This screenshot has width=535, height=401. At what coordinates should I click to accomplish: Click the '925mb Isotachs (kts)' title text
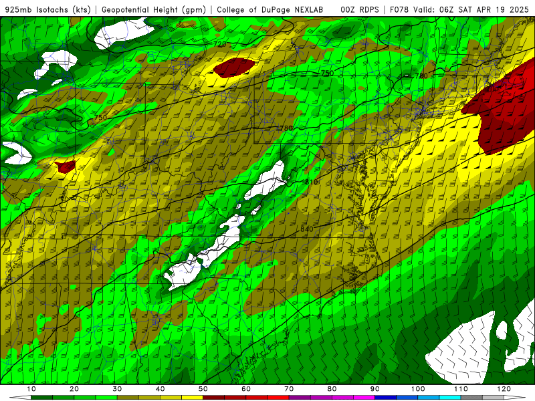coord(47,10)
